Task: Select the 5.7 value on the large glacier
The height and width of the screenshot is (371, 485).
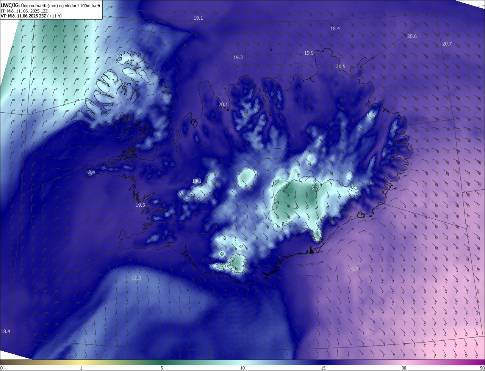Action: (315, 188)
